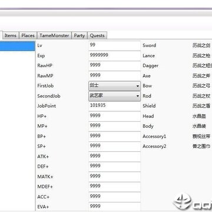
Task: Click the Lance equipment value
Action: click(x=201, y=56)
